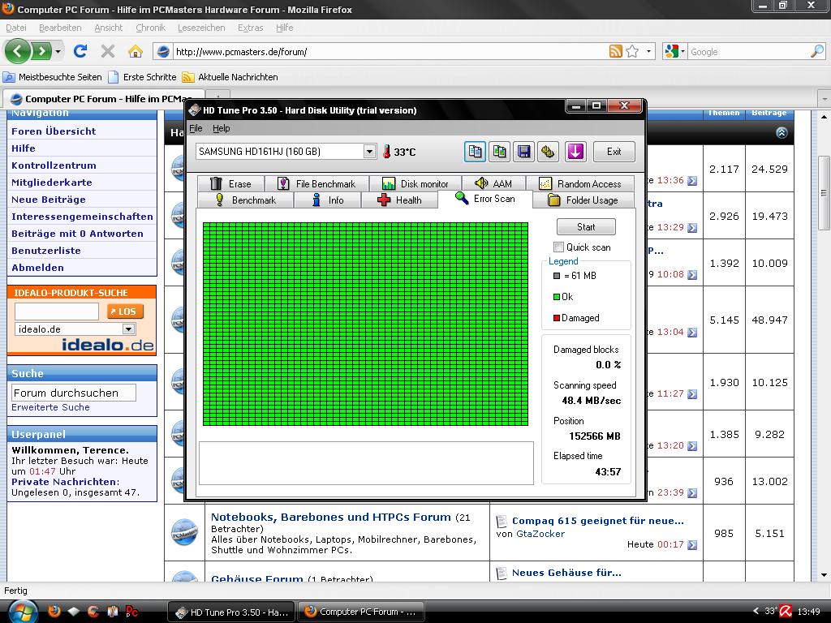Image resolution: width=831 pixels, height=623 pixels.
Task: Enable the Quick scan checkbox
Action: (x=558, y=247)
